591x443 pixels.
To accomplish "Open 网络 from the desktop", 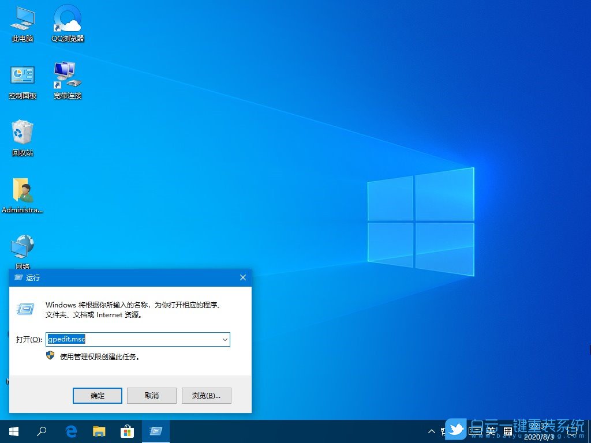I will click(x=22, y=248).
